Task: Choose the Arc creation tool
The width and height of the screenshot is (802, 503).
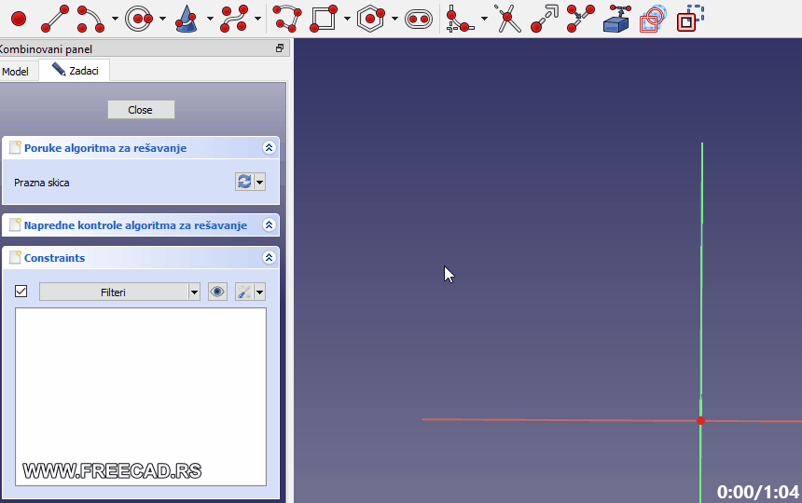Action: 90,18
